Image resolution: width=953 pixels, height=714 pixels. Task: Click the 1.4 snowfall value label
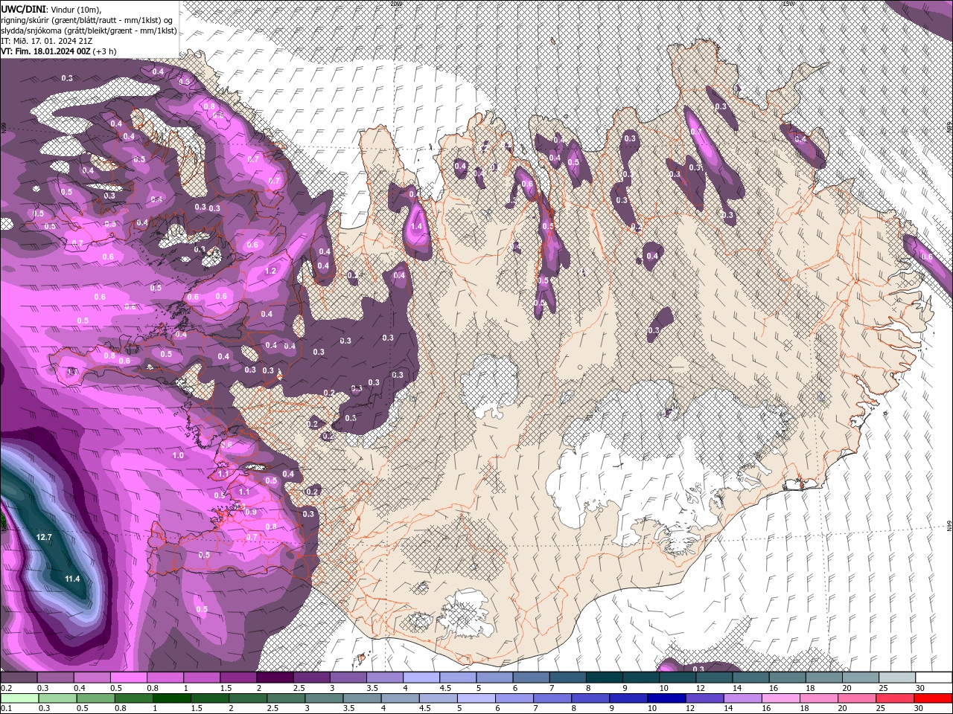[417, 226]
